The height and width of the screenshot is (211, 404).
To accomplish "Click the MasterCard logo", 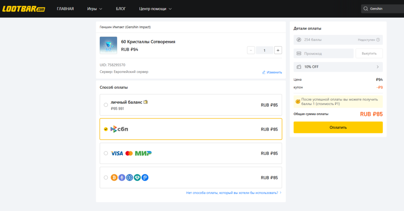I will click(x=129, y=153).
